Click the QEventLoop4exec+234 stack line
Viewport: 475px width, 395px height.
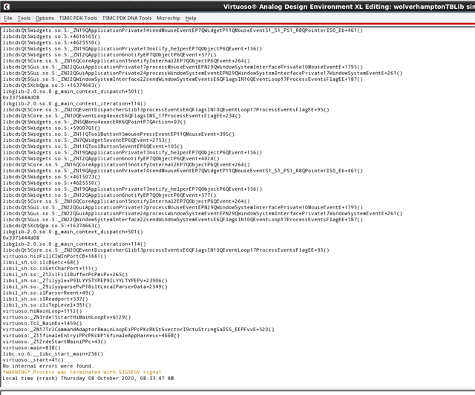click(x=122, y=116)
